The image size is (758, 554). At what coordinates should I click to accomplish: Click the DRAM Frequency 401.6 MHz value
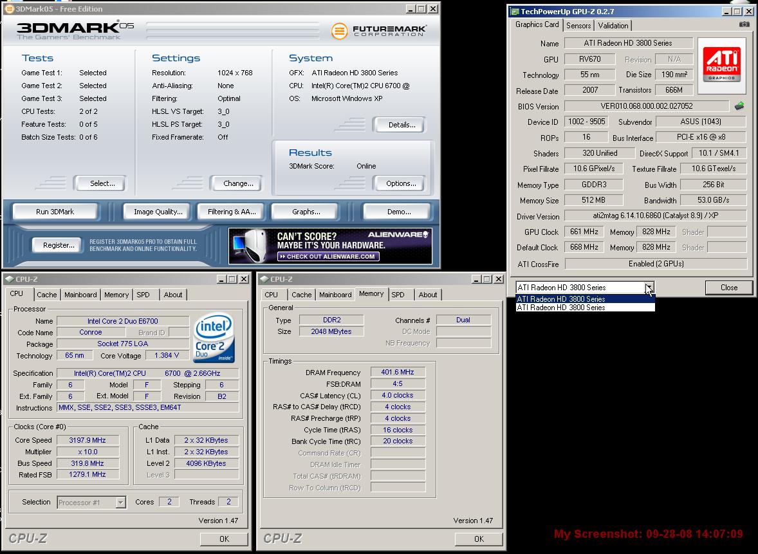(x=398, y=372)
